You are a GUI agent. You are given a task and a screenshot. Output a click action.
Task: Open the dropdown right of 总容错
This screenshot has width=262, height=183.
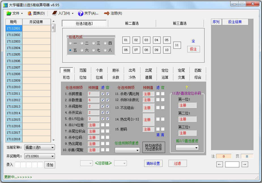[x=120, y=163]
